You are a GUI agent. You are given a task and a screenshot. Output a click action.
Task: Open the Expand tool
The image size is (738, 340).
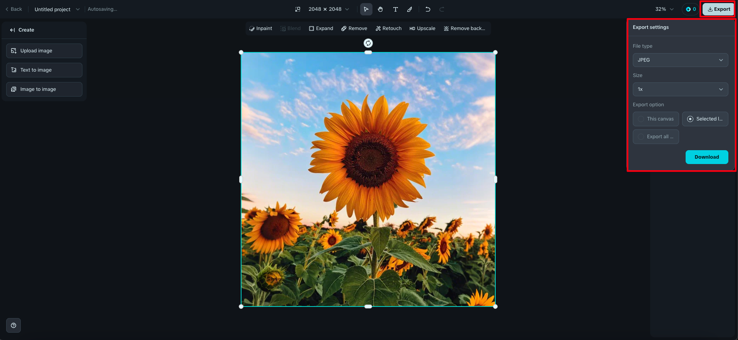coord(321,28)
